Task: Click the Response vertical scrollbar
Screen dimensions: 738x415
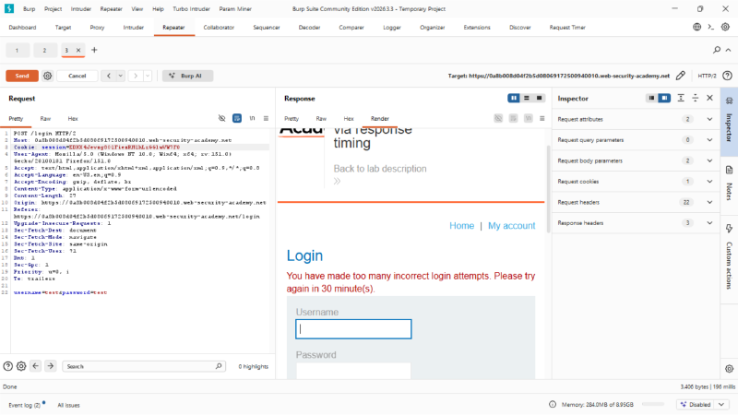Action: [548, 189]
